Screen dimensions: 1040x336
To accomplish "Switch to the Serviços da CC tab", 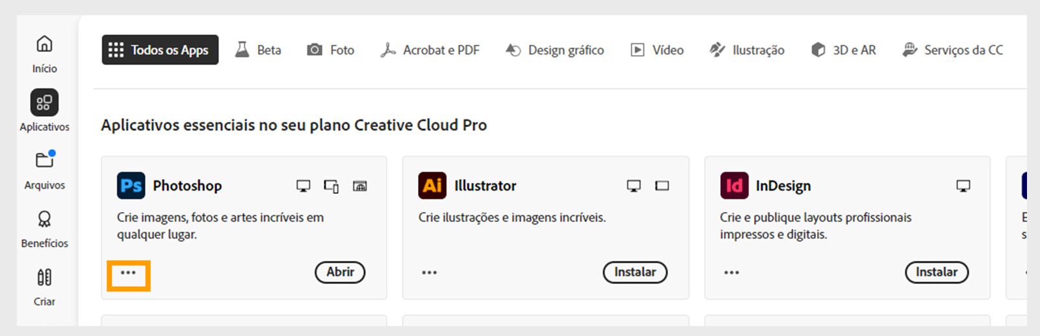I will 953,50.
